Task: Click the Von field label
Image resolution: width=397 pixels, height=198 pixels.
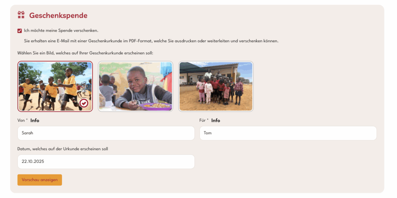Action: click(x=21, y=121)
